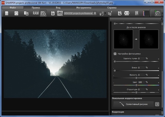Click the Яркость slider handle

pyautogui.click(x=136, y=78)
